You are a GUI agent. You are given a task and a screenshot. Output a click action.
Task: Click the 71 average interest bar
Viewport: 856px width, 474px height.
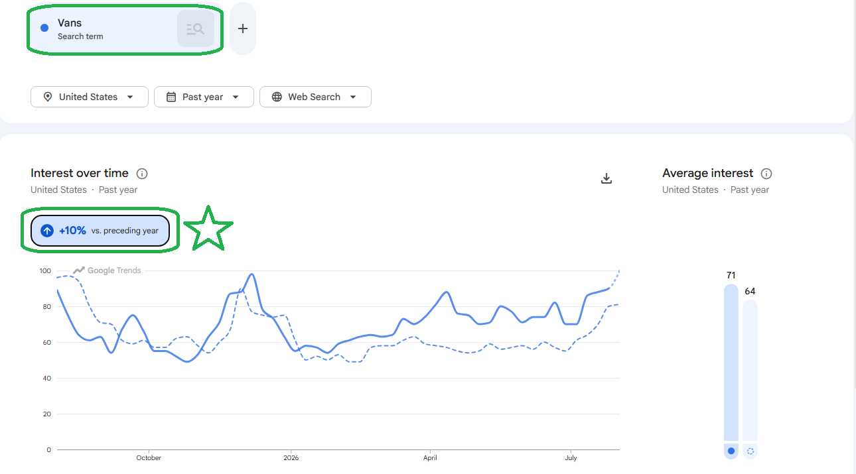(x=731, y=363)
